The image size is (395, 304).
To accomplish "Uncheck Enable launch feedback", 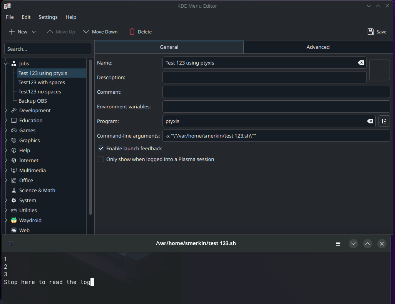I will click(x=100, y=148).
